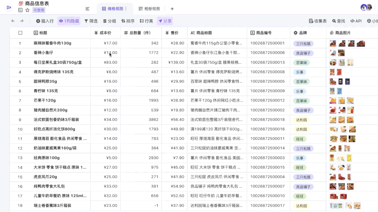Select the 三只松鼠 brand tag in row 1
The image size is (378, 212).
coord(303,44)
